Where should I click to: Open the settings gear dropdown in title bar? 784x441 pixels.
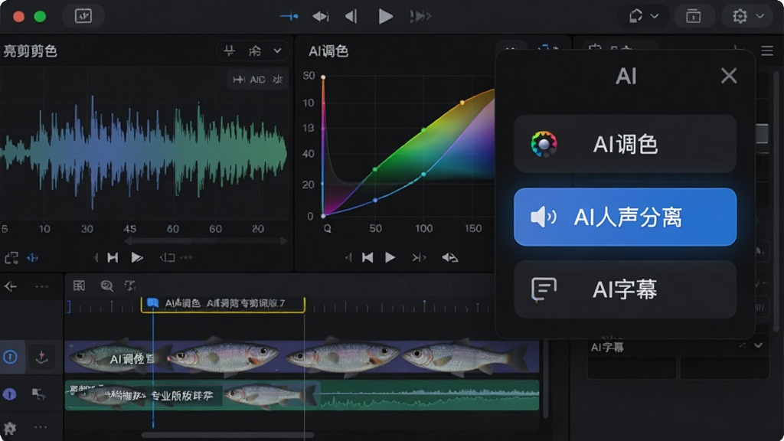click(748, 16)
